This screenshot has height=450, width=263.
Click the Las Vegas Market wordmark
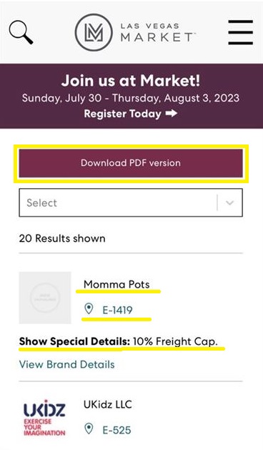157,33
